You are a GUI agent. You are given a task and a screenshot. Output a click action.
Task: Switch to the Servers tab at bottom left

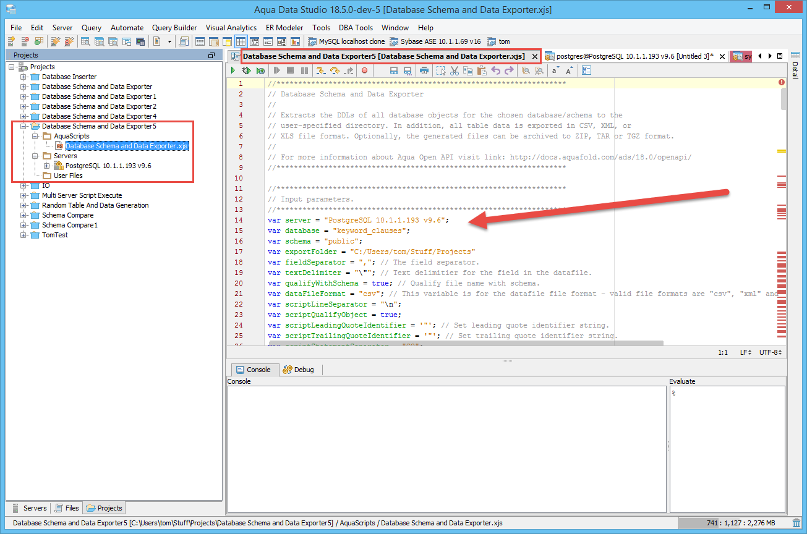pos(29,508)
